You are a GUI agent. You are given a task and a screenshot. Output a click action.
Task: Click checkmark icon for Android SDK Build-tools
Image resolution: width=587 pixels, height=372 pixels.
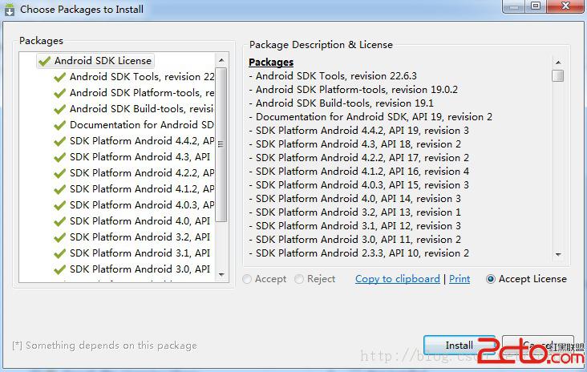click(x=59, y=109)
